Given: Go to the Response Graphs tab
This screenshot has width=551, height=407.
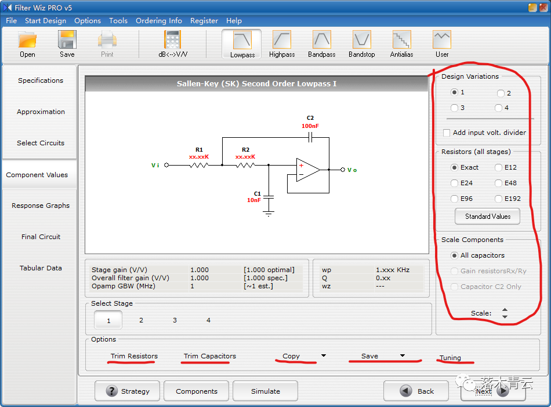Looking at the screenshot, I should (41, 206).
